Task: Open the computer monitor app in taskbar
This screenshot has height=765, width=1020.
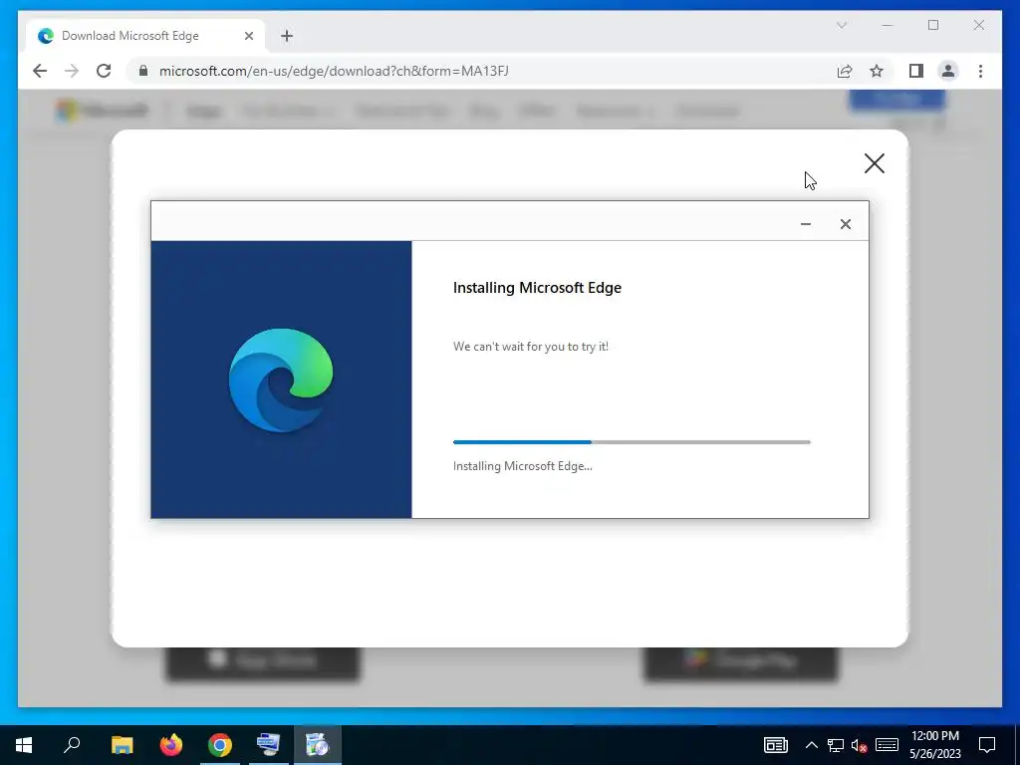Action: click(x=269, y=745)
